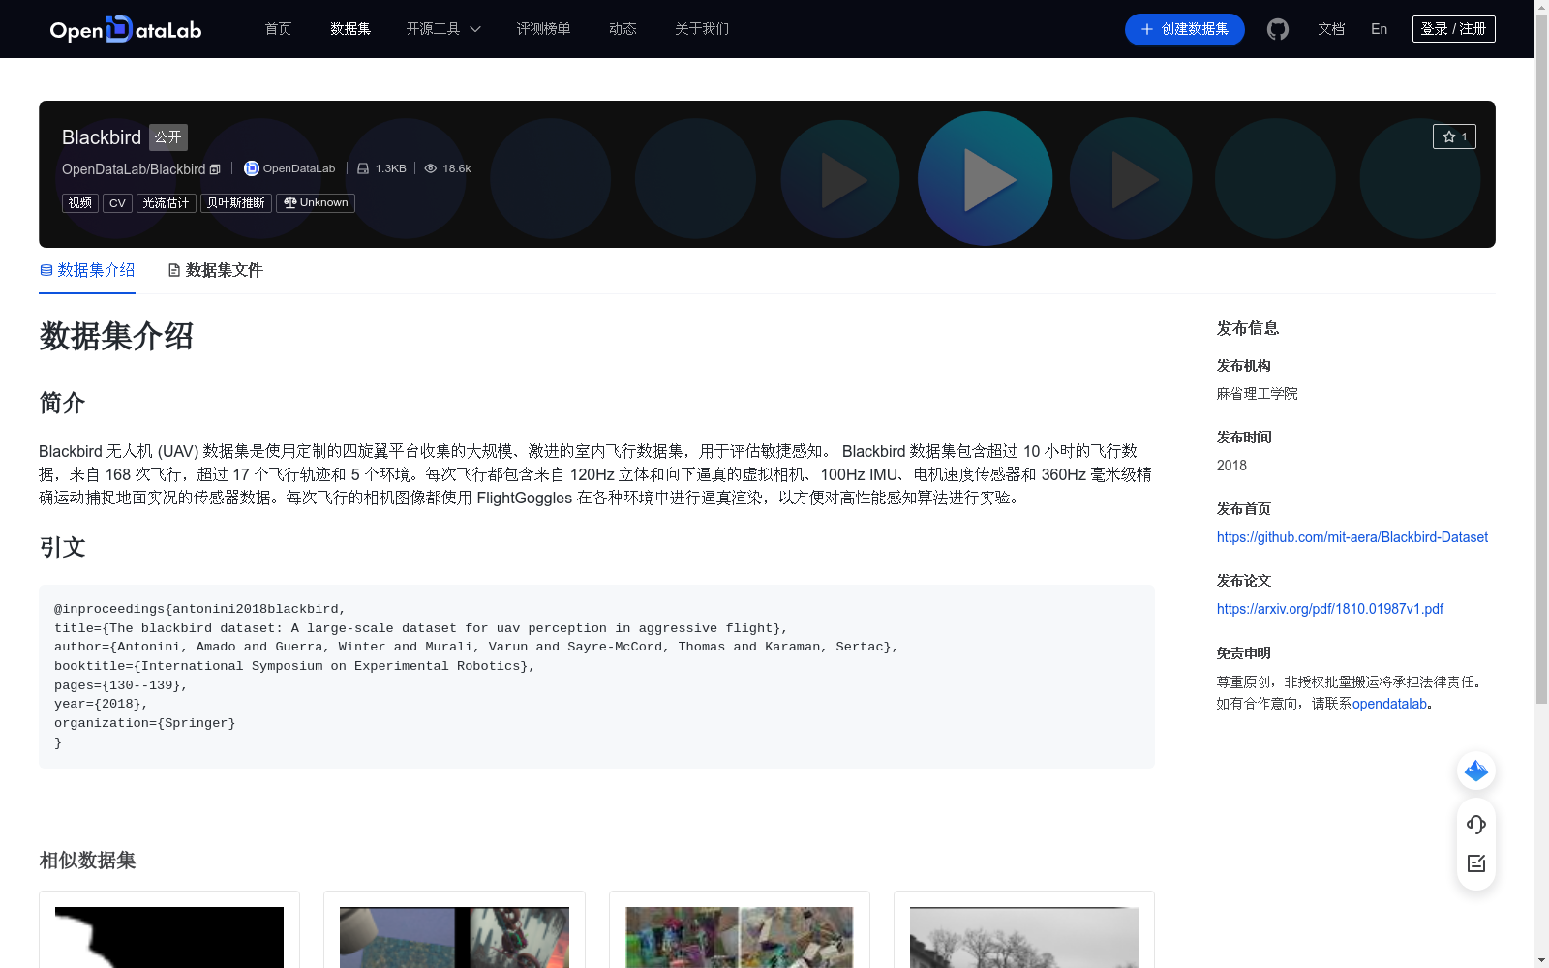Open the third similar dataset thumbnail
This screenshot has width=1549, height=968.
click(x=740, y=937)
